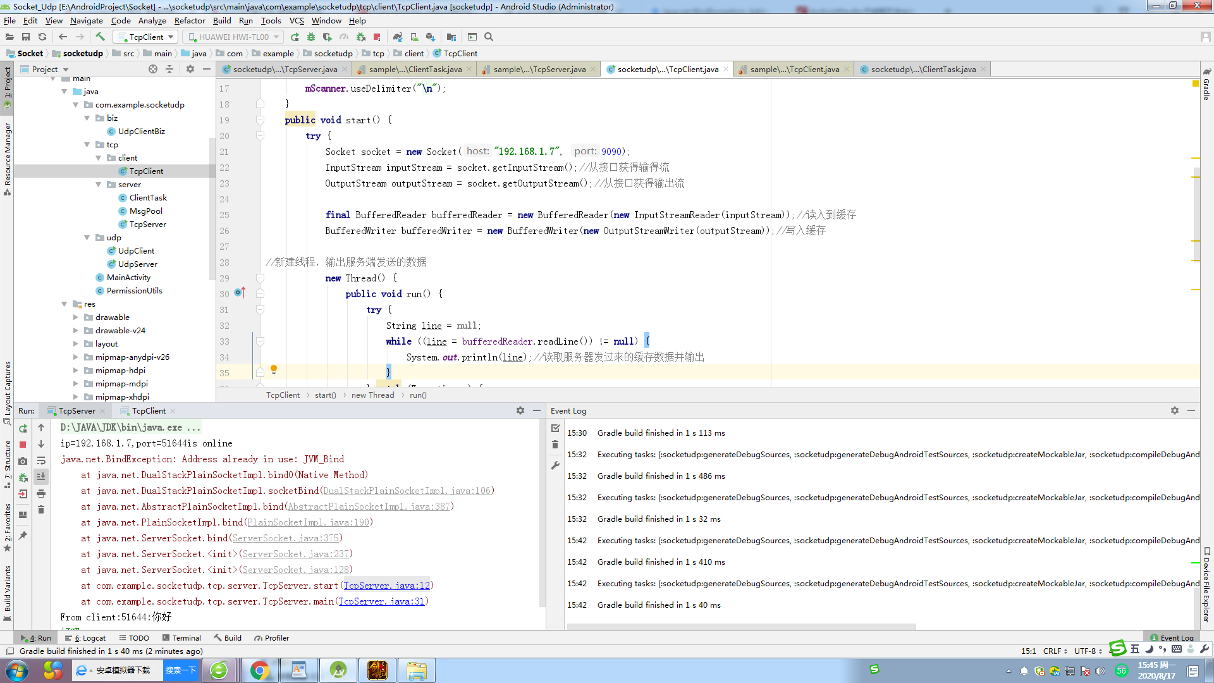
Task: Expand the layout folder in project tree
Action: pos(76,344)
